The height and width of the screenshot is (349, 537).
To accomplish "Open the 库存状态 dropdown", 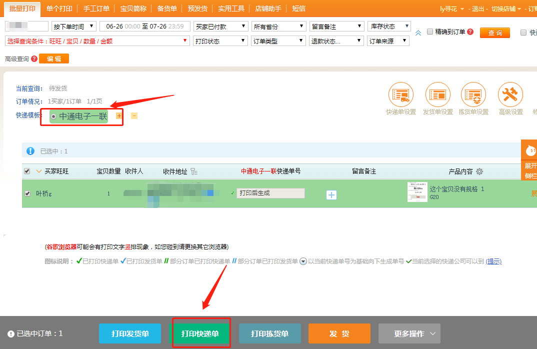I will click(x=388, y=26).
